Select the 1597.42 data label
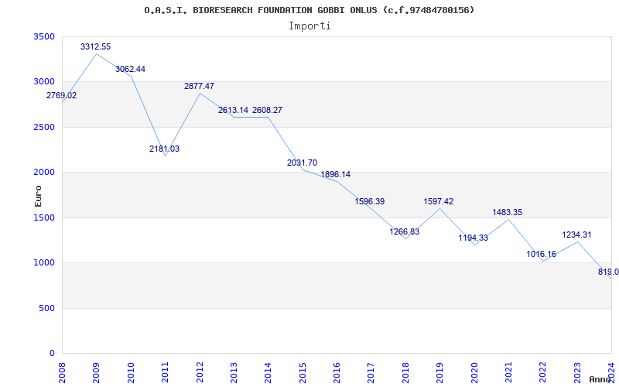619x387 pixels. point(439,201)
